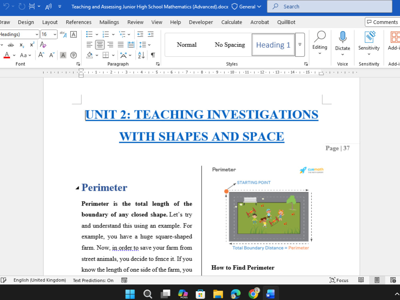The width and height of the screenshot is (400, 300).
Task: Apply a character border to the text
Action: tap(74, 34)
